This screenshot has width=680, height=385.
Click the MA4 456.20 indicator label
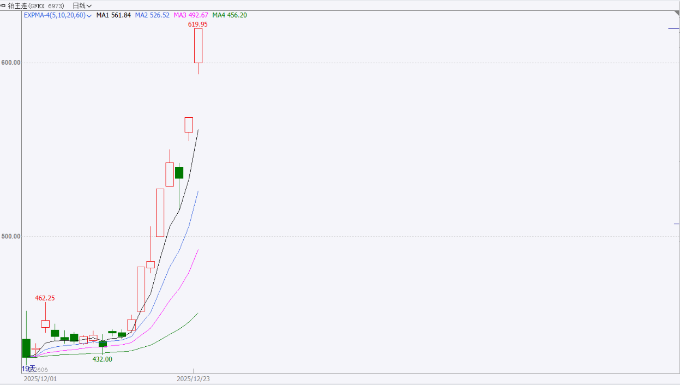point(229,15)
